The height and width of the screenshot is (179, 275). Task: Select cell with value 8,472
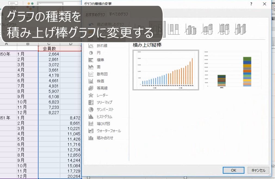[71, 118]
